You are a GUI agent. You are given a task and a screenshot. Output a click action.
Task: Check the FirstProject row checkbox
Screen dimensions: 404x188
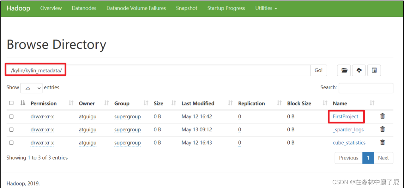11,116
